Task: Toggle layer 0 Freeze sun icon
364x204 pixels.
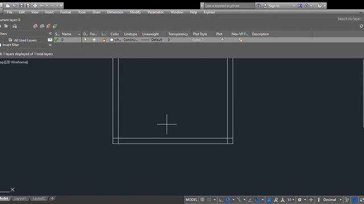Action: tap(94, 40)
